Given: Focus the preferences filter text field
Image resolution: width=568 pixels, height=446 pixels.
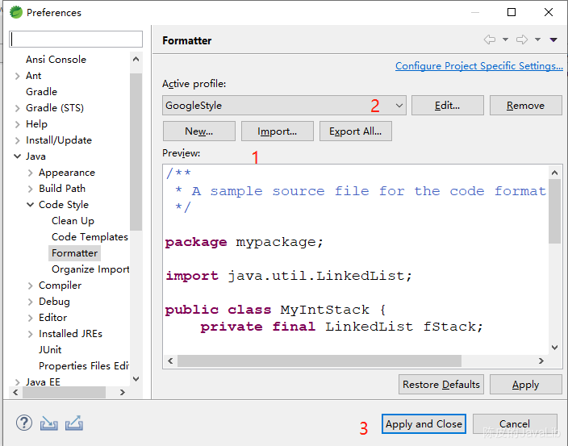Looking at the screenshot, I should 76,40.
